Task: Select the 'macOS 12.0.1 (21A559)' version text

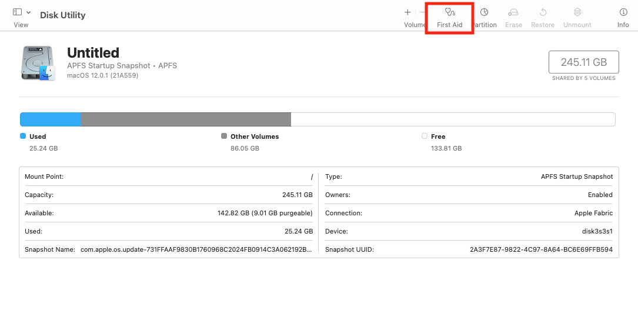Action: 102,75
